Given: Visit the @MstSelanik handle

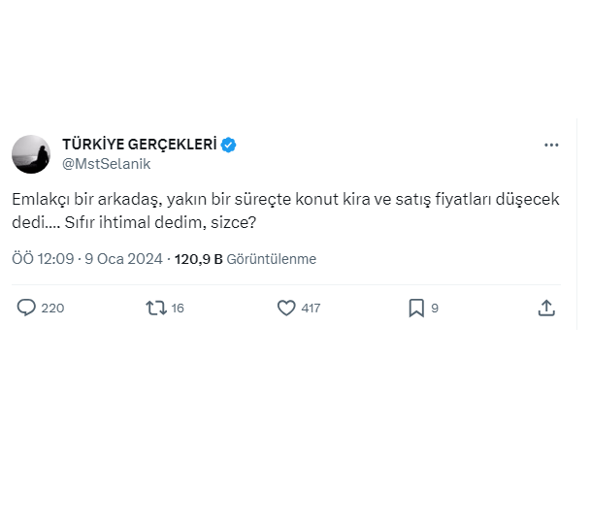Looking at the screenshot, I should [107, 164].
